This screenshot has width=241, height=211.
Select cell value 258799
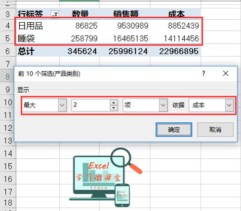[x=80, y=38]
